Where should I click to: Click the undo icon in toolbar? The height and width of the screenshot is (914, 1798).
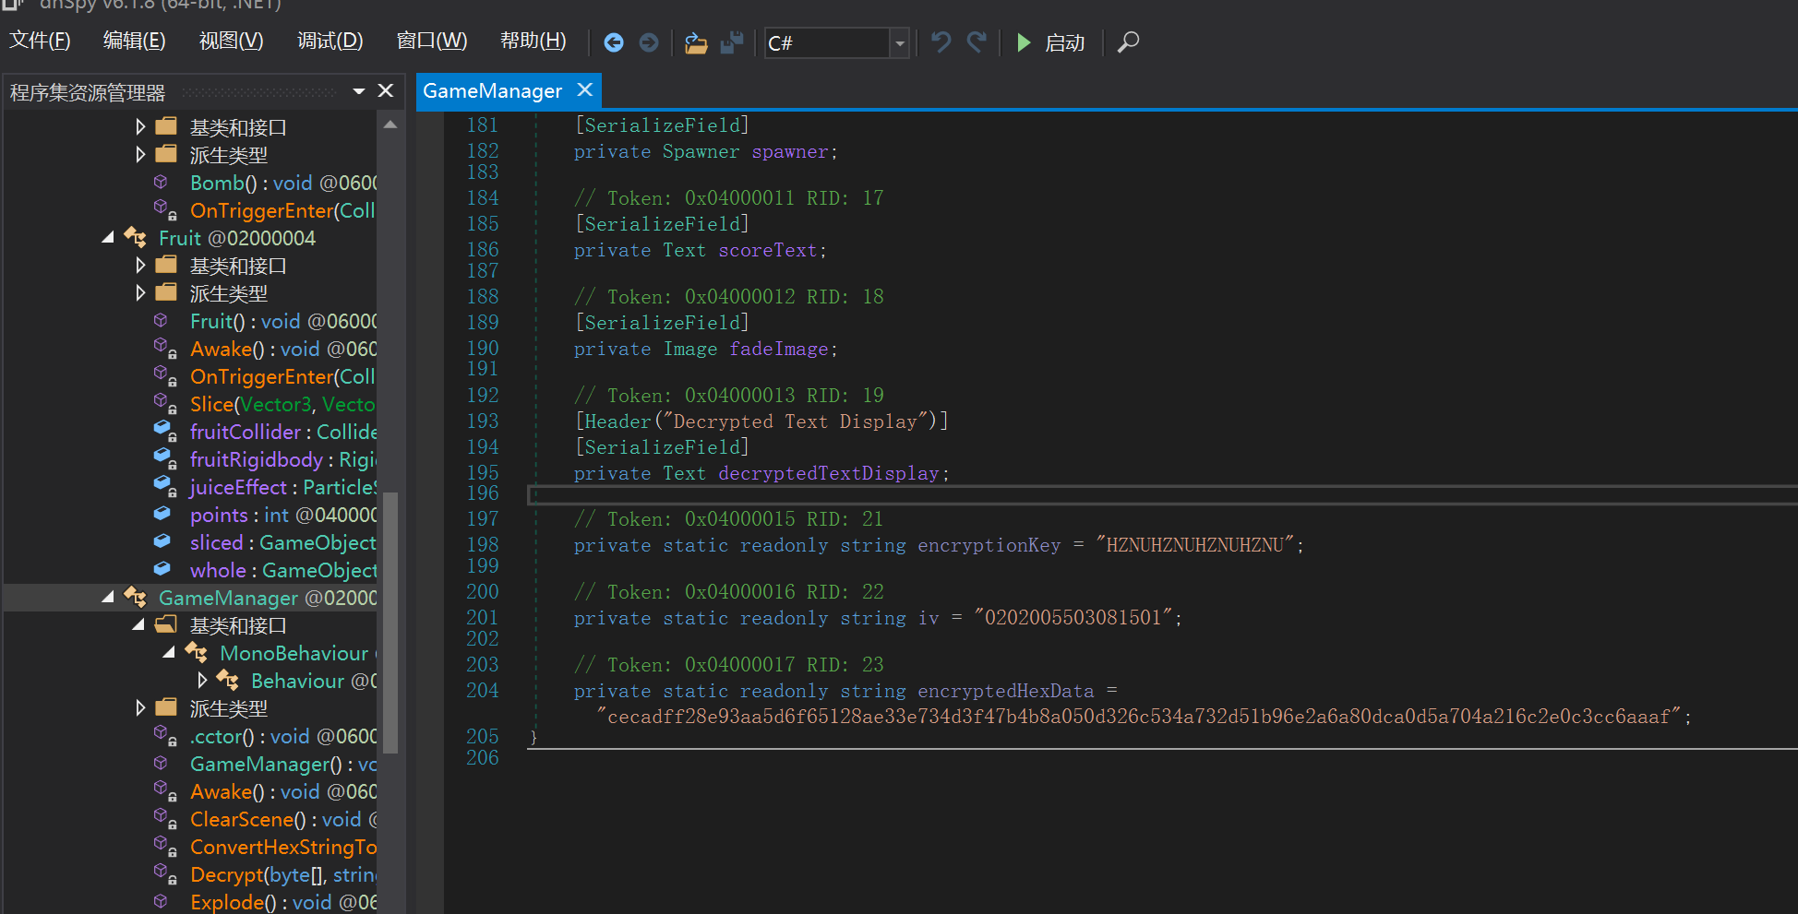[x=941, y=42]
